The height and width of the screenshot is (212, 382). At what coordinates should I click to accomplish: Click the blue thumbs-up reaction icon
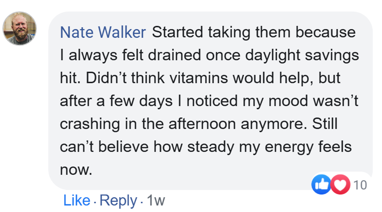[x=321, y=185]
